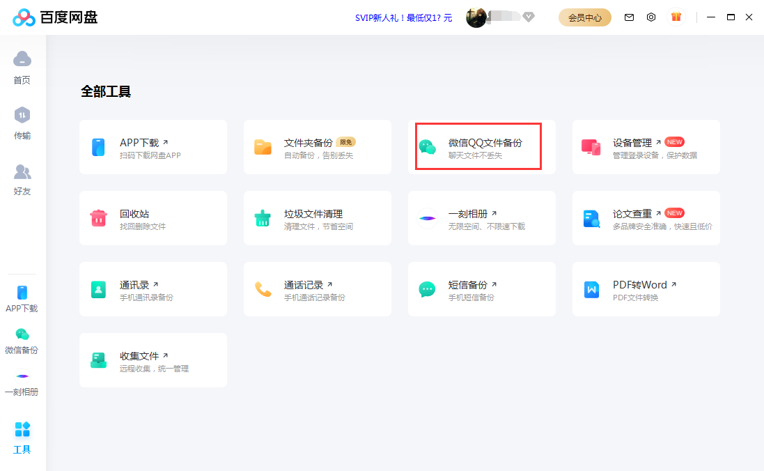The height and width of the screenshot is (471, 764).
Task: Click the 聊天文件不丢失 description text
Action: tap(475, 155)
